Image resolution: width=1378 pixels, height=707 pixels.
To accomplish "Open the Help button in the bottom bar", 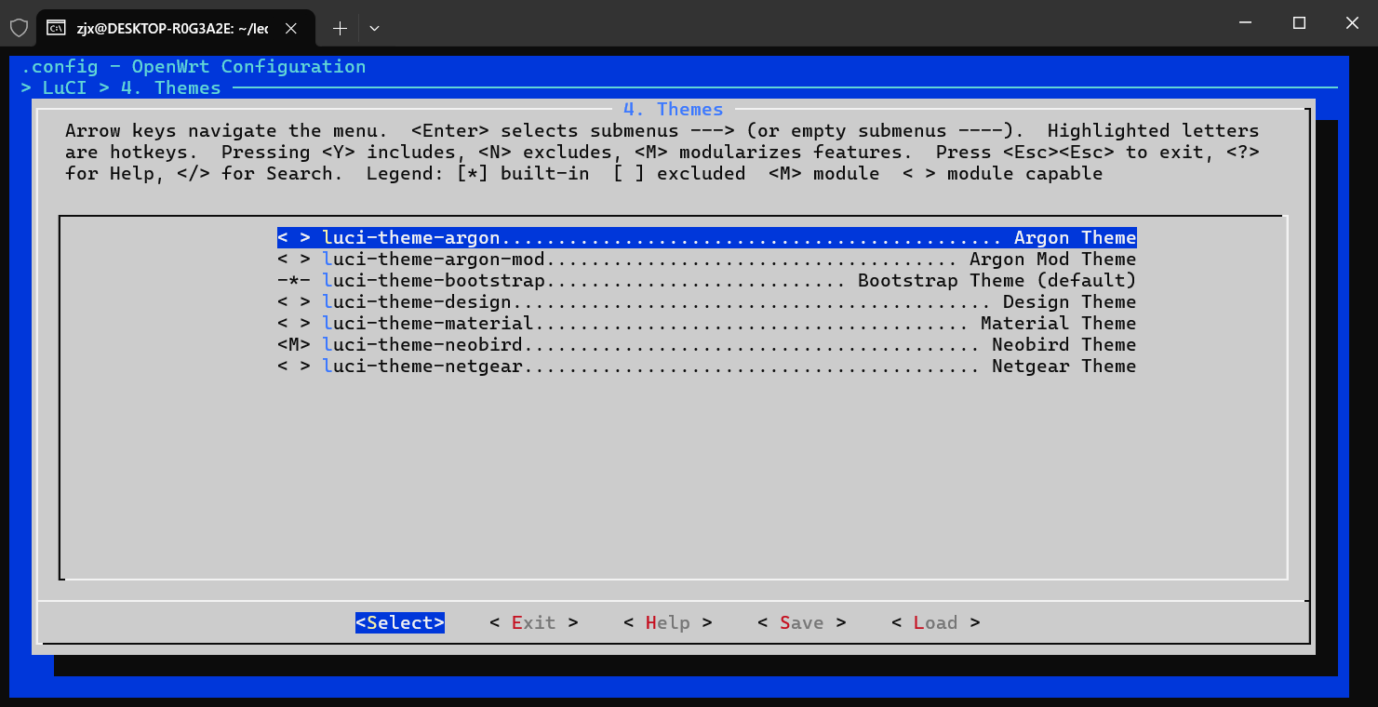I will point(667,623).
